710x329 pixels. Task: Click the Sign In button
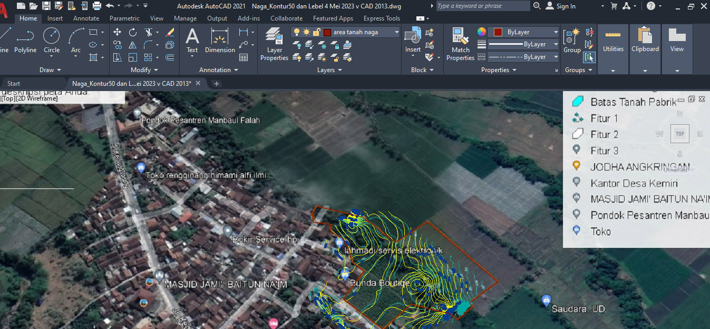click(561, 6)
